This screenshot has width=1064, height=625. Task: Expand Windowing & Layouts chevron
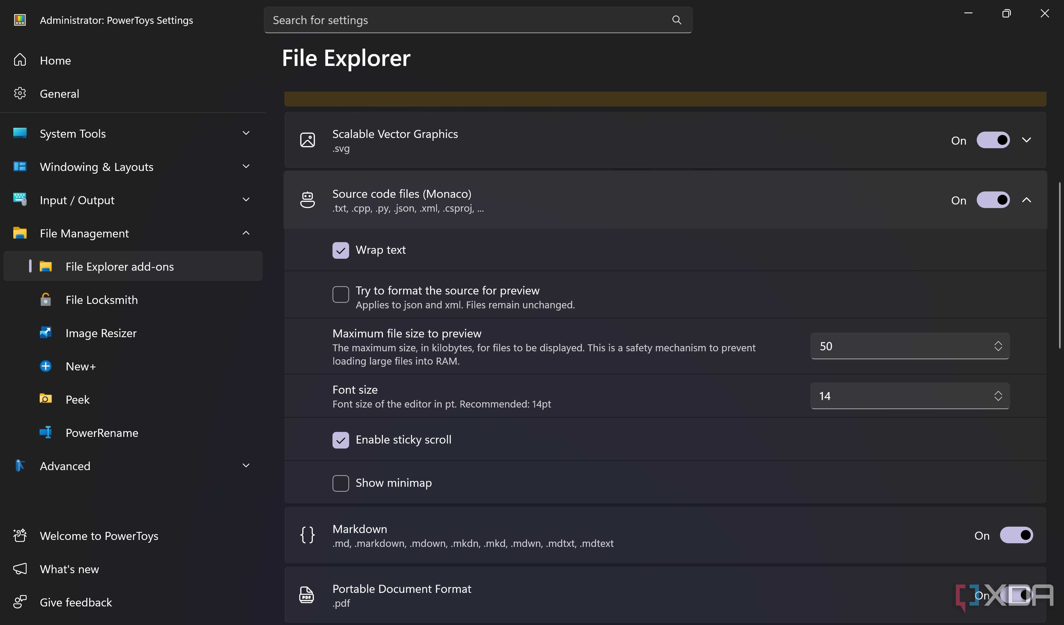(246, 167)
